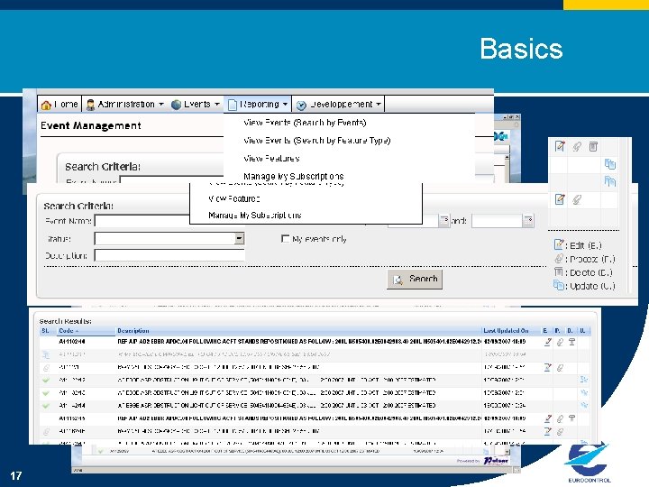Screen dimensions: 649x487
Task: Click upper Update copy icon in enlarged panel
Action: coord(610,164)
